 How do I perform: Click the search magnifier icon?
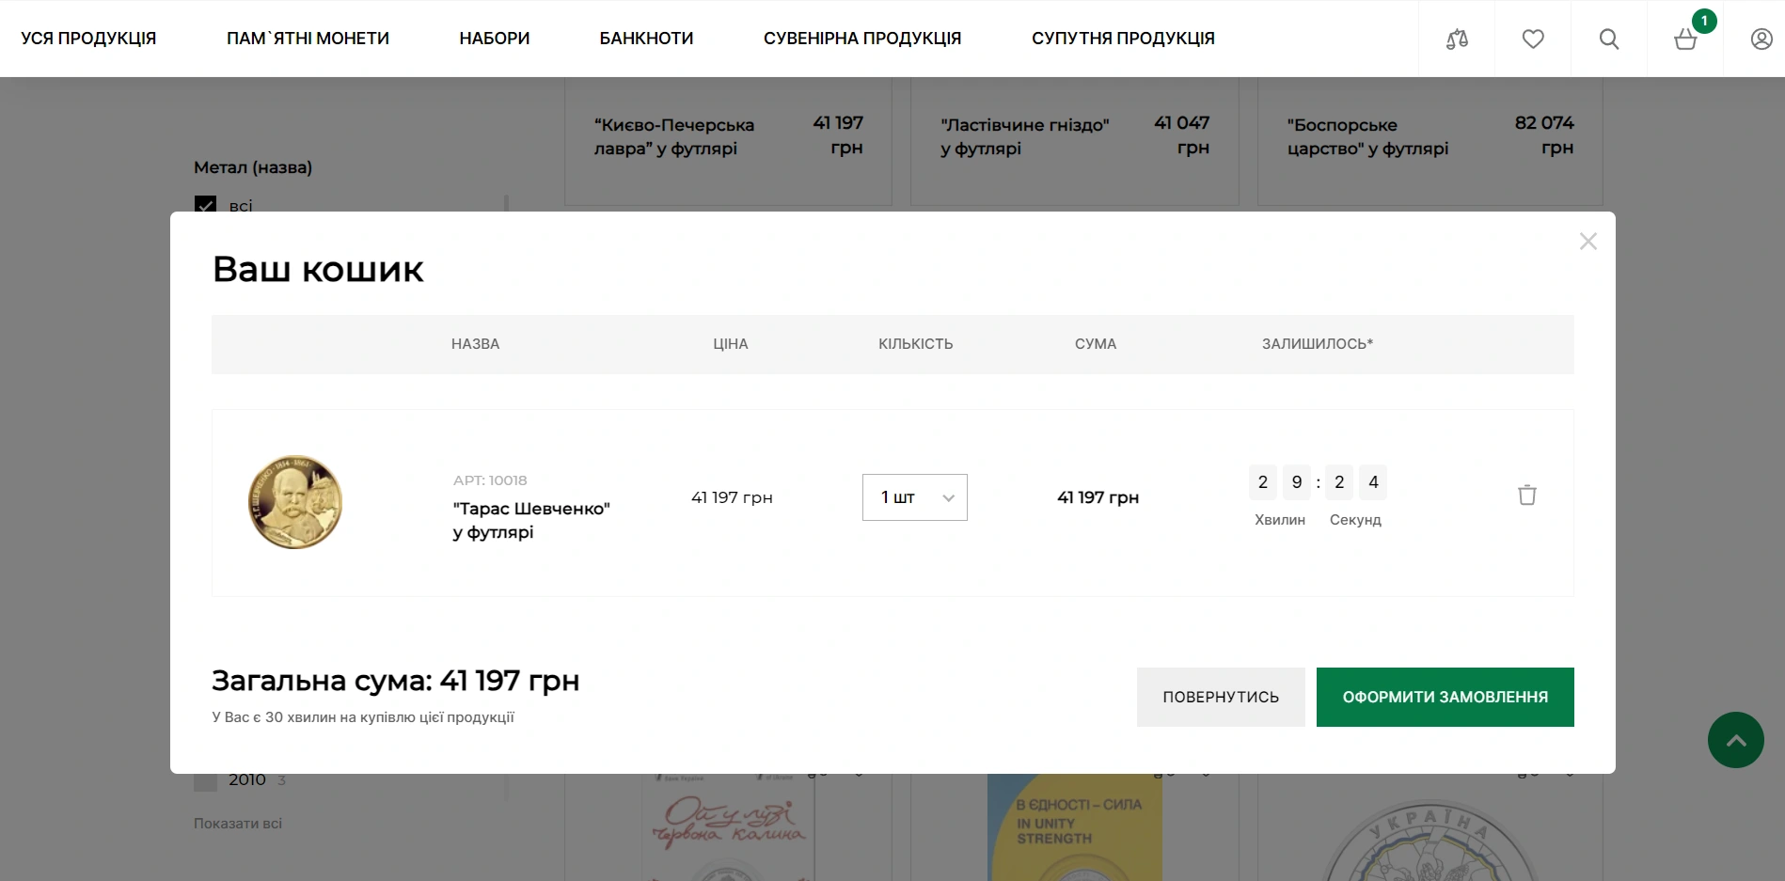(x=1609, y=39)
